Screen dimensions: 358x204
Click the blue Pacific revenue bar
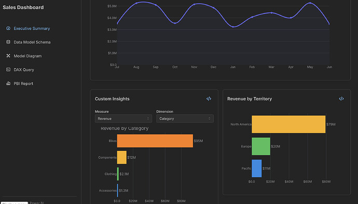(257, 168)
